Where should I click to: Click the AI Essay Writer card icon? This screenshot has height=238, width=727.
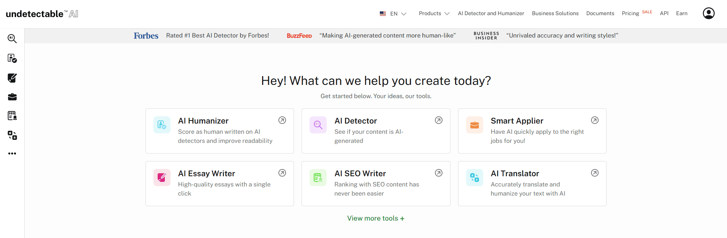click(x=162, y=177)
